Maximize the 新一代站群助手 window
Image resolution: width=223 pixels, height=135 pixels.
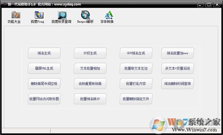209,4
